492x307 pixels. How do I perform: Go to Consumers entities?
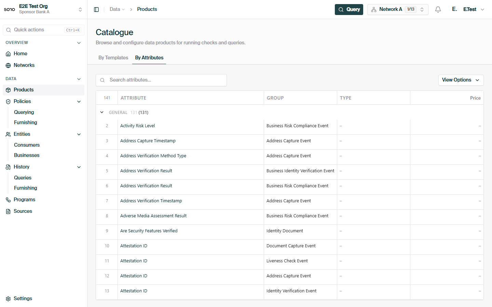27,145
